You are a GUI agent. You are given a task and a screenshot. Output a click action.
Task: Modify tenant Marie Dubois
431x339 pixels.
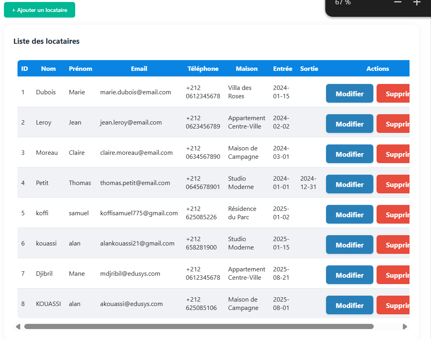click(349, 94)
